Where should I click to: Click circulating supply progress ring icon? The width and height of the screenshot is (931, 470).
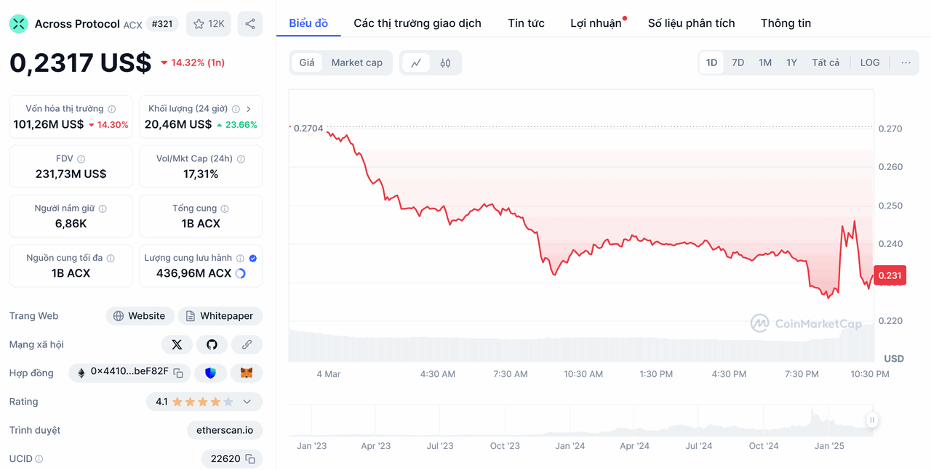pos(241,274)
